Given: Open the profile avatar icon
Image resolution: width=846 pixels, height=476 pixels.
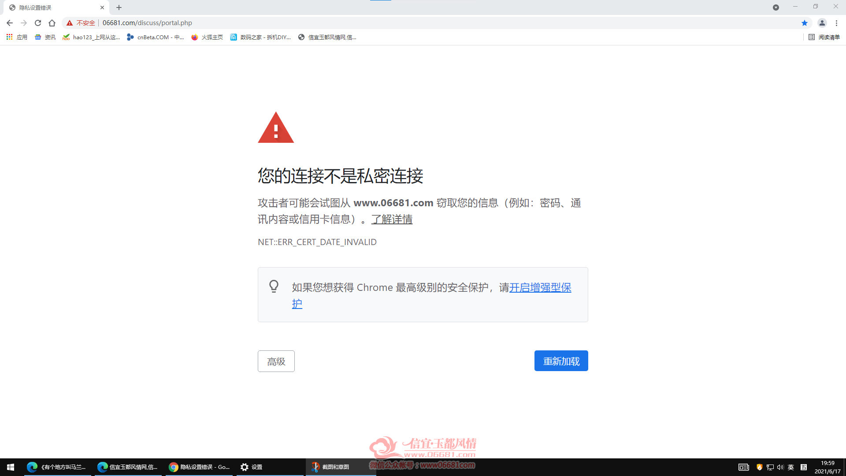Looking at the screenshot, I should click(822, 23).
